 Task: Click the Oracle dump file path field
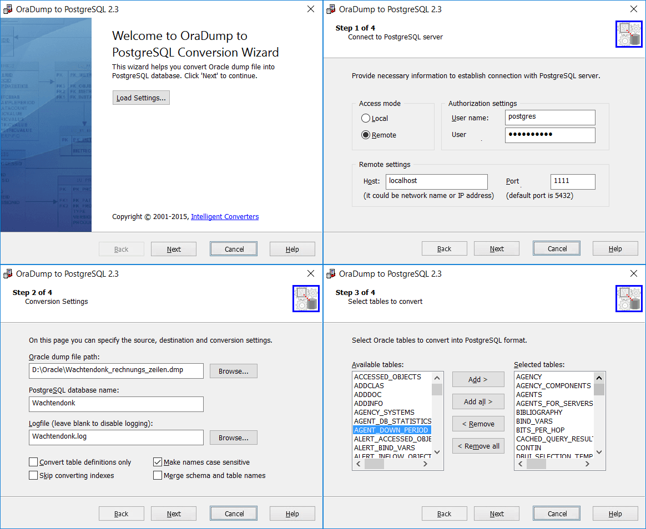tap(116, 370)
